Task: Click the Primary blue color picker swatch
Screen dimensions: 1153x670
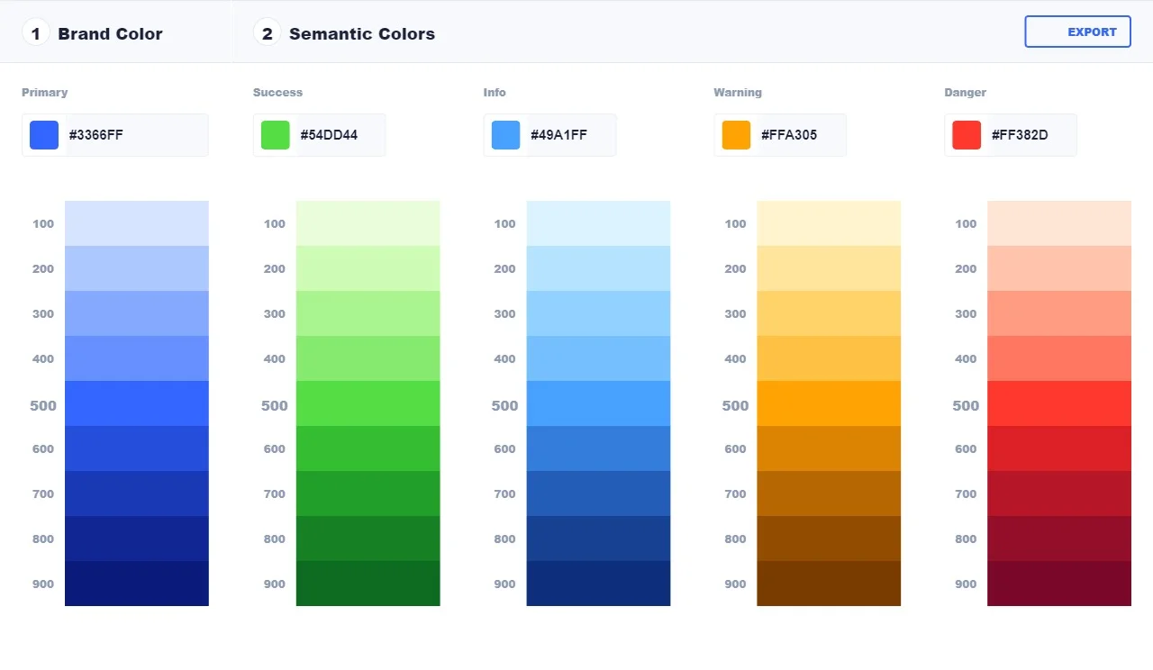Action: click(x=44, y=135)
